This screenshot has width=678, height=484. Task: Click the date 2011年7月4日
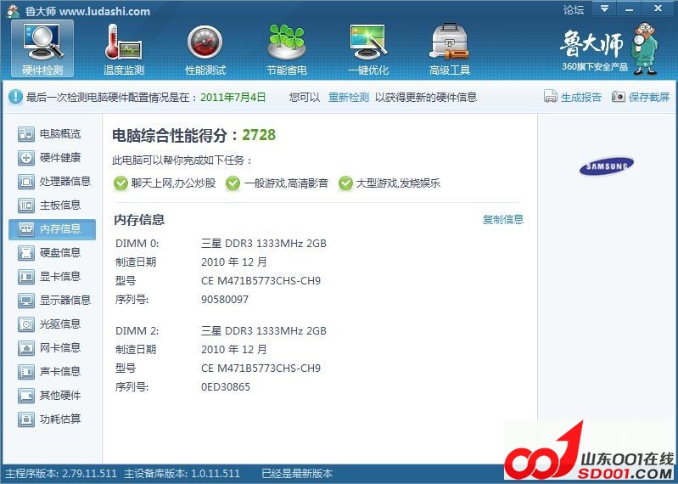233,98
